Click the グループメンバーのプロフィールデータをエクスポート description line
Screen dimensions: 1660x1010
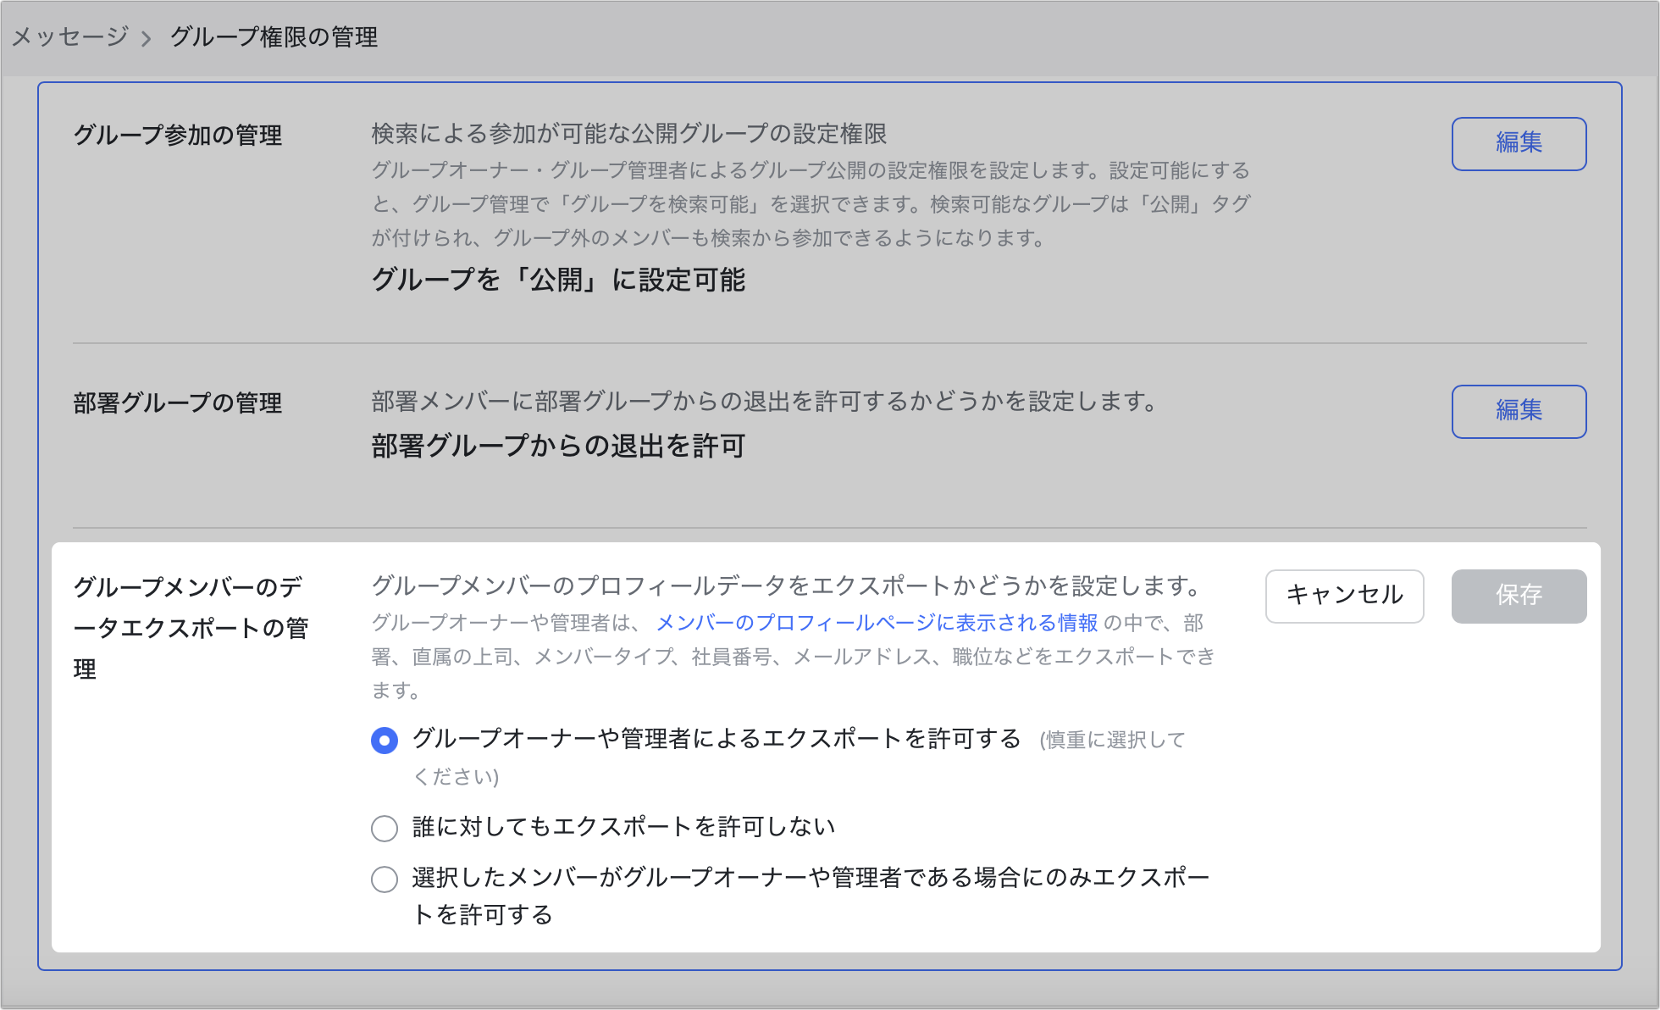[788, 585]
